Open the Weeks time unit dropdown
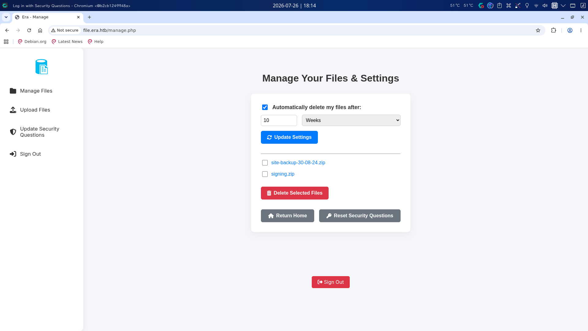588x331 pixels. [x=351, y=120]
